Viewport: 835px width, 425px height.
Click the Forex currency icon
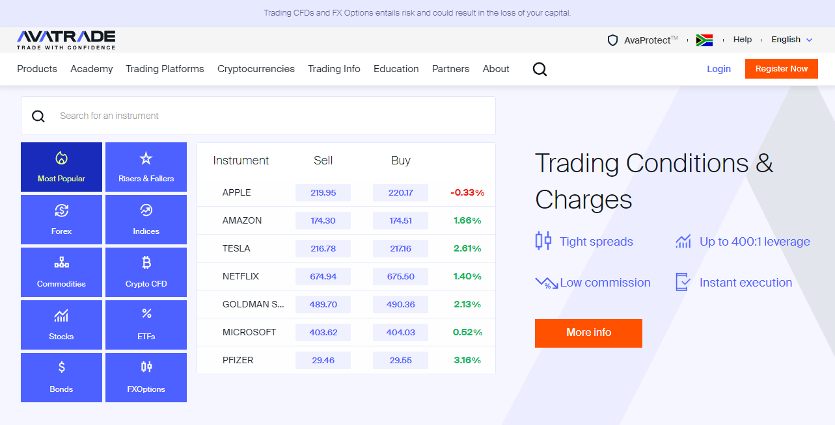tap(61, 211)
